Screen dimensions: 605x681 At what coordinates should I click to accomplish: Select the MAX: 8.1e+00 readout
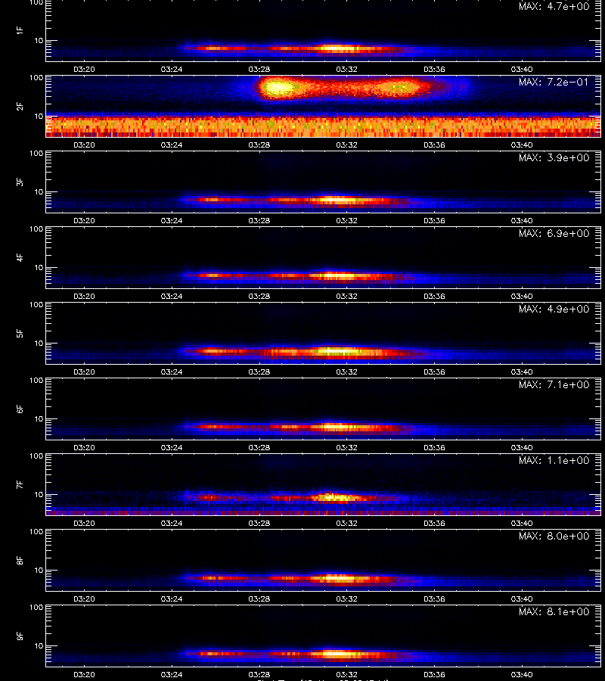point(554,611)
